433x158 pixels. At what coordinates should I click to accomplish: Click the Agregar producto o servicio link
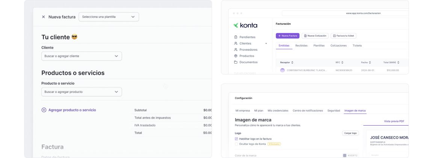72,110
